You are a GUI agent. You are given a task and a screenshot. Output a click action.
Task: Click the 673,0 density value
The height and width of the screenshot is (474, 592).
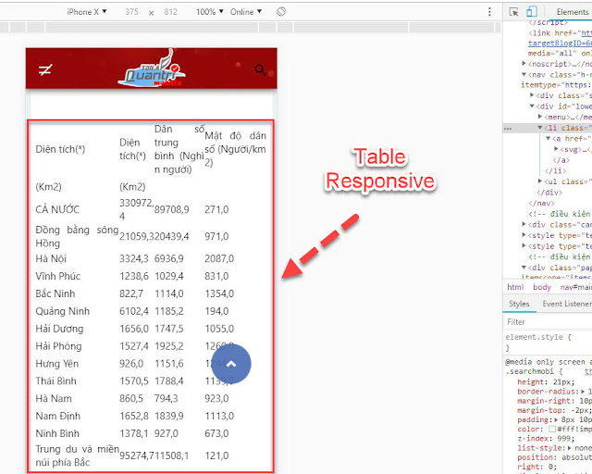(216, 433)
